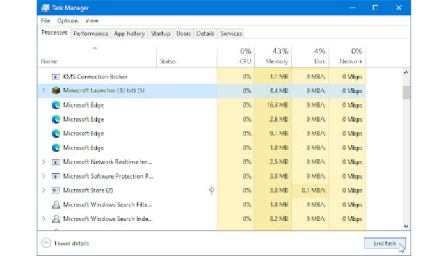
Task: Click the vertical scrollbar thumb
Action: tap(406, 92)
